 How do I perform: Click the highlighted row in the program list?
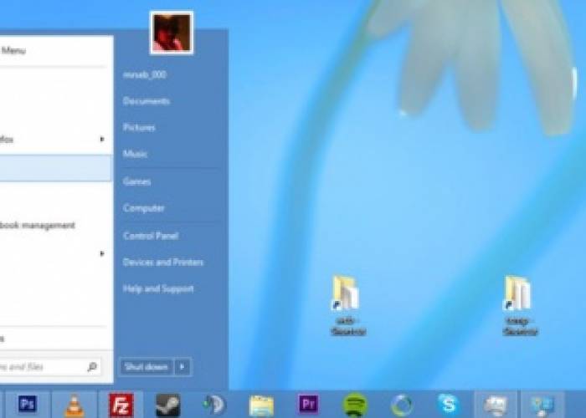click(56, 168)
